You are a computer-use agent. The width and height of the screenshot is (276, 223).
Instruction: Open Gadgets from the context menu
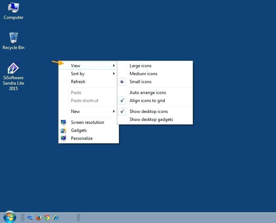coord(88,130)
